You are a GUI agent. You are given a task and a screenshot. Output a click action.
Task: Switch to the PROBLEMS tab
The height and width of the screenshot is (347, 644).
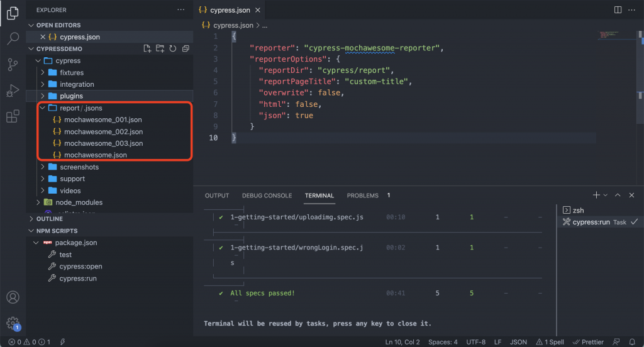pyautogui.click(x=363, y=196)
